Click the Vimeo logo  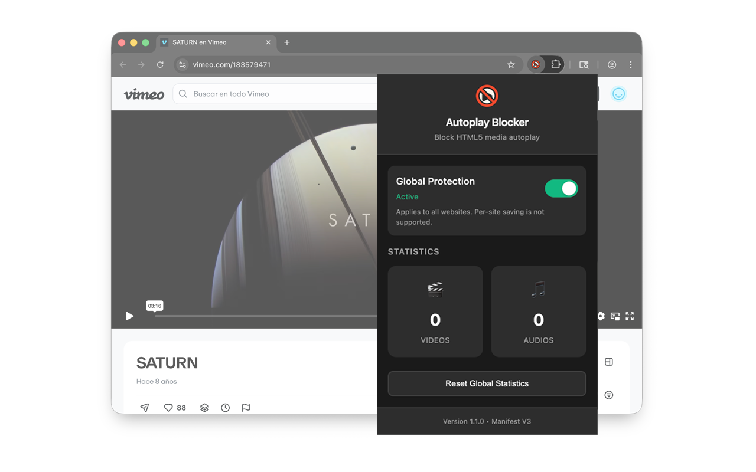click(144, 94)
